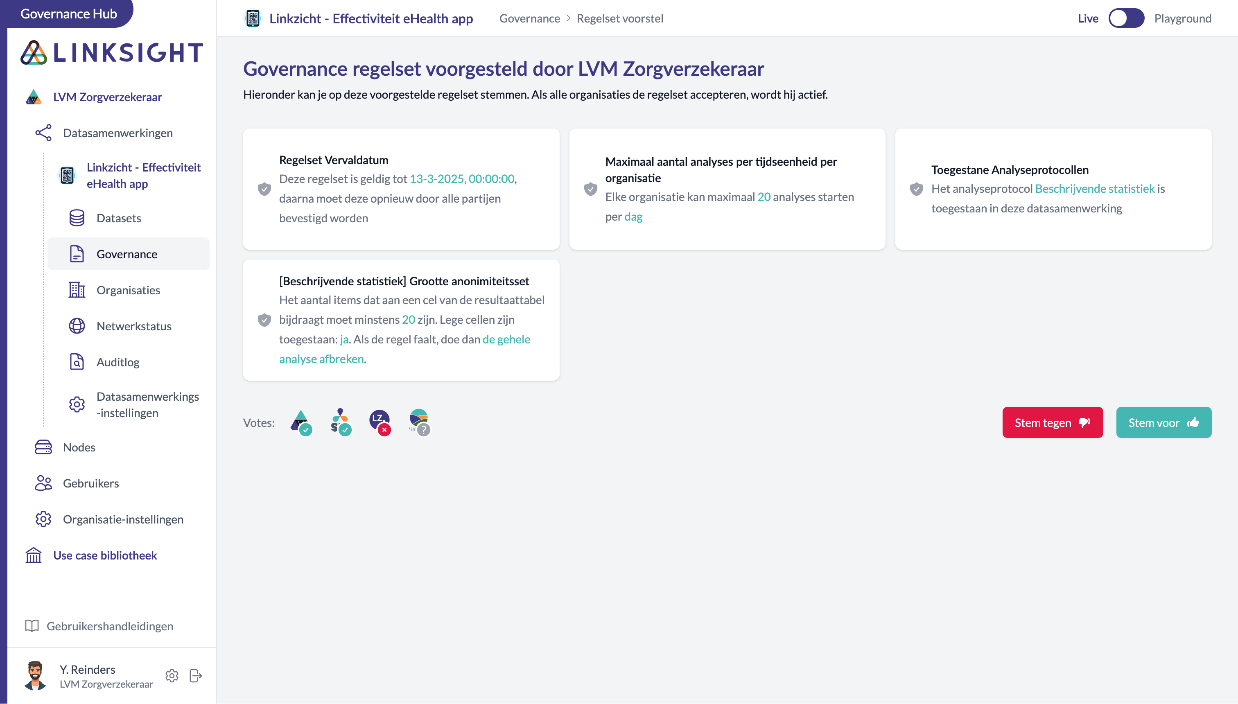Click the Nodes server icon
Screen dimensions: 1238x704
click(x=43, y=447)
